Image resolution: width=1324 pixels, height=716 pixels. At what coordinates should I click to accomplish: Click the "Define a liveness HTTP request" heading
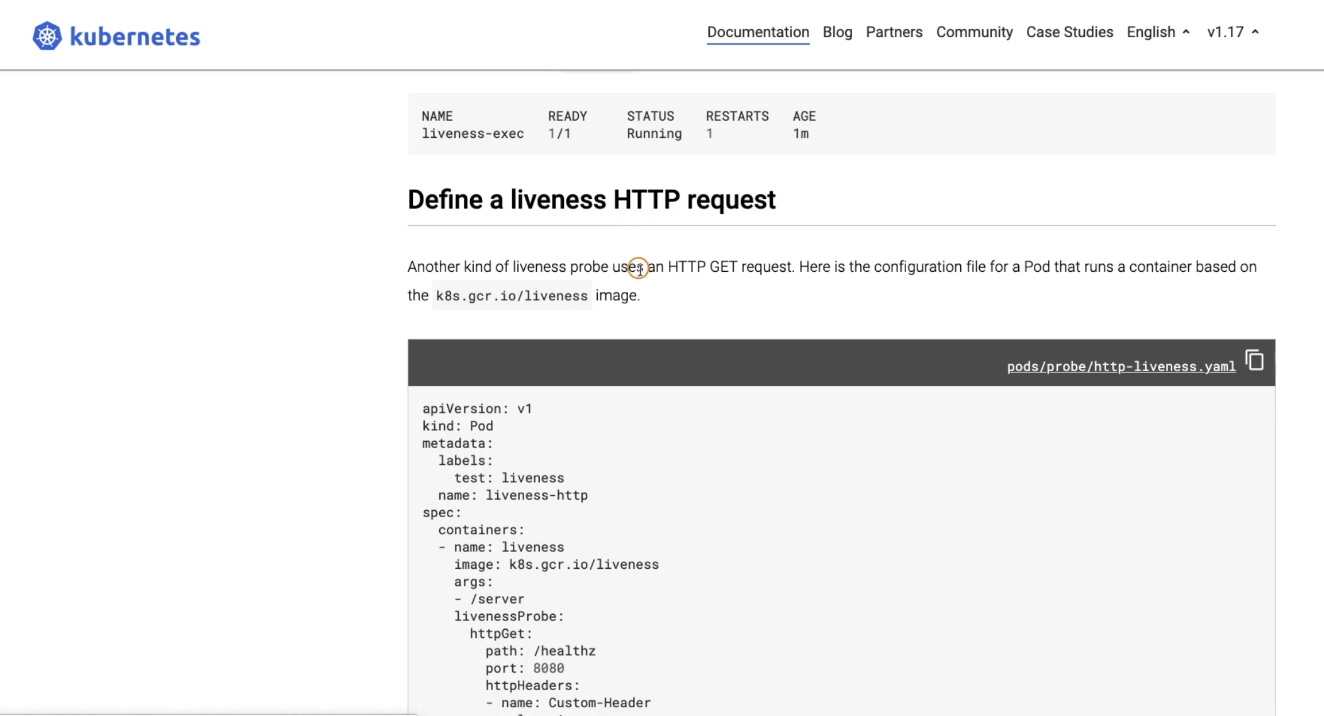point(591,199)
